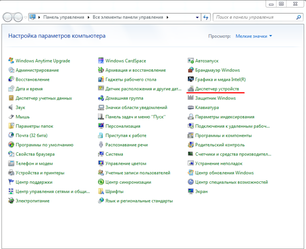The image size is (306, 249).
Task: Expand the root arrow before Панель управления
Action: tap(39, 18)
